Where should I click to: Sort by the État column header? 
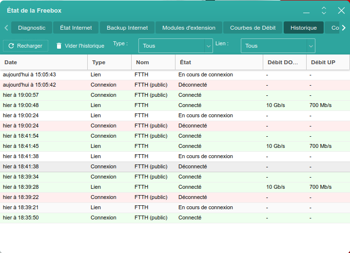(219, 62)
